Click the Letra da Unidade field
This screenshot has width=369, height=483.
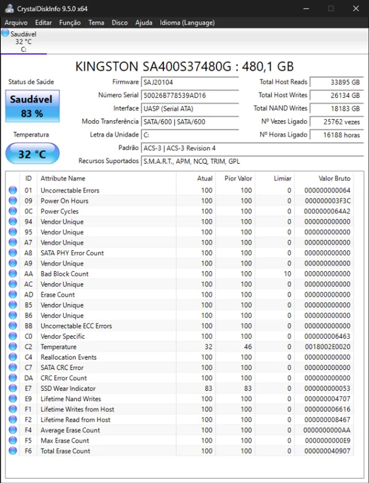(x=190, y=135)
